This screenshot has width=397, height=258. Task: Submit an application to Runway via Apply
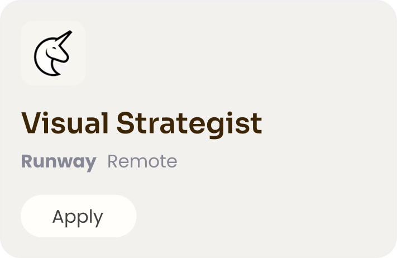point(78,216)
